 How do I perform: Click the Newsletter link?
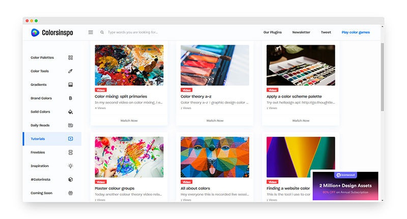point(301,33)
